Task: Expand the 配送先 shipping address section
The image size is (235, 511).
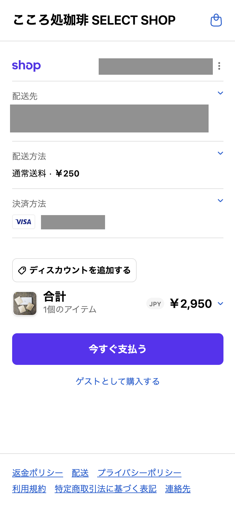Action: [220, 93]
